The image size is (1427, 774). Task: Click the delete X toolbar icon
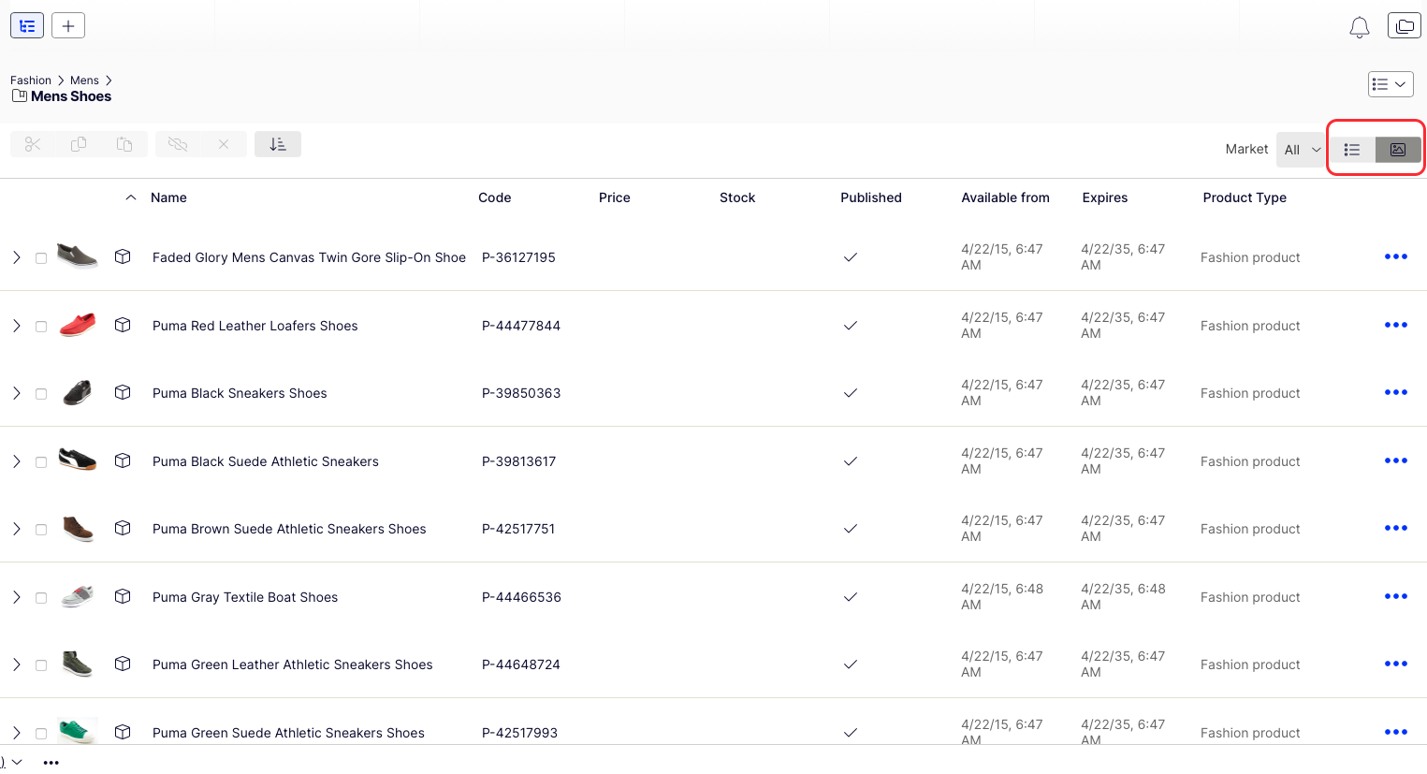(224, 144)
